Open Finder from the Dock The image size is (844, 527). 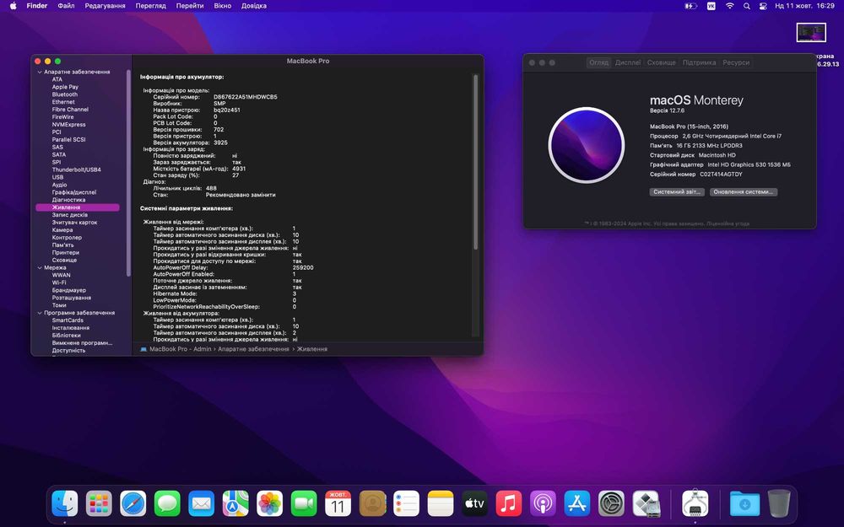[x=65, y=504]
